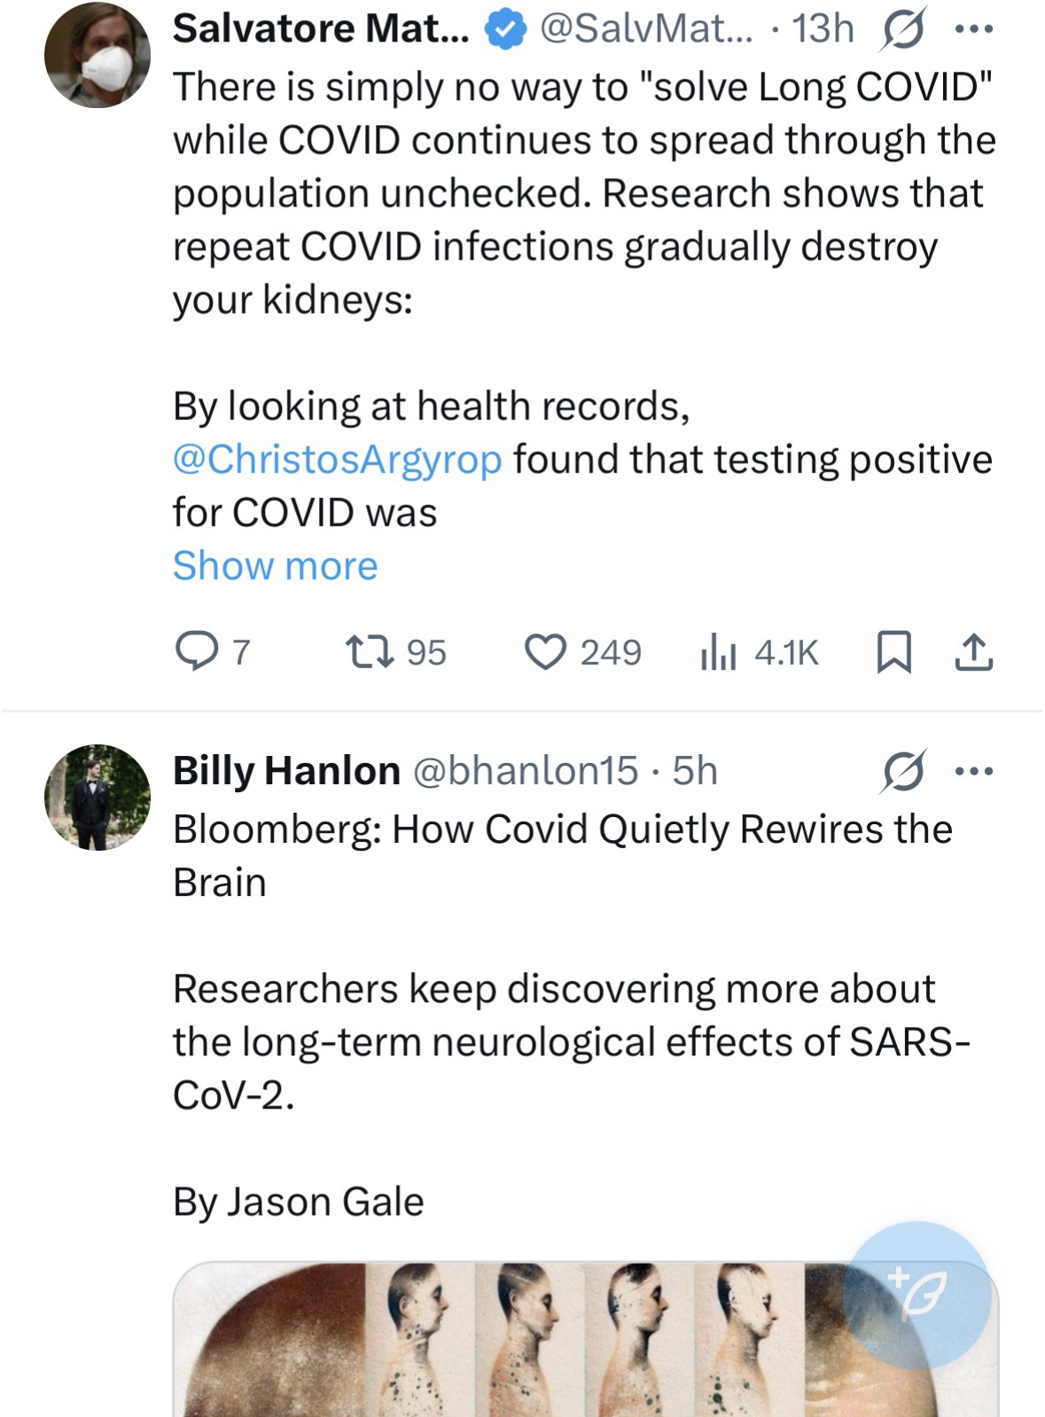View analytics showing 4.1K views
Image resolution: width=1045 pixels, height=1417 pixels.
[x=718, y=653]
